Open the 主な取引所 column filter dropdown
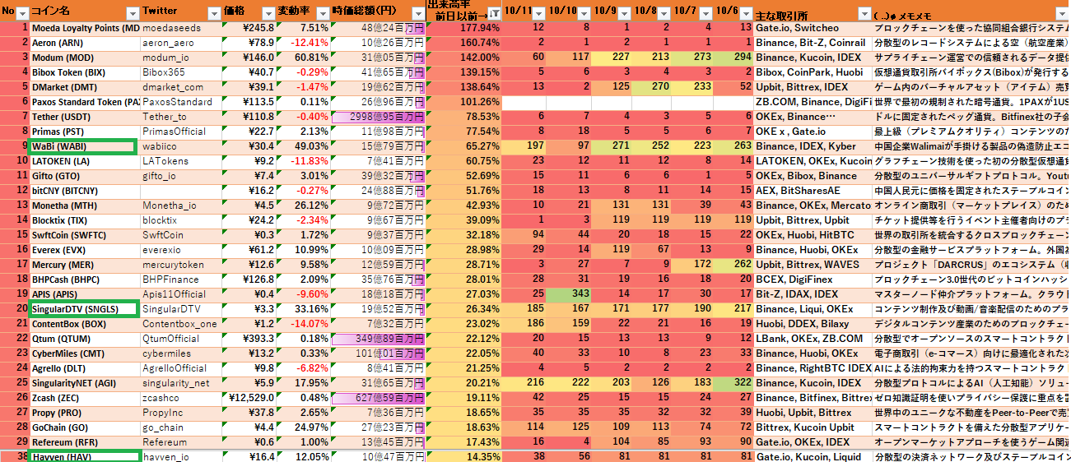The width and height of the screenshot is (1071, 462). pos(864,14)
